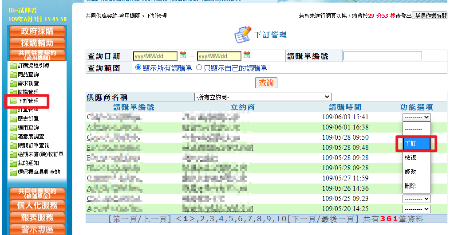Open 警示專區 sidebar menu

37,229
